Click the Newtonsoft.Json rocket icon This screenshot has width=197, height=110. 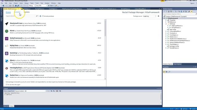click(7, 24)
